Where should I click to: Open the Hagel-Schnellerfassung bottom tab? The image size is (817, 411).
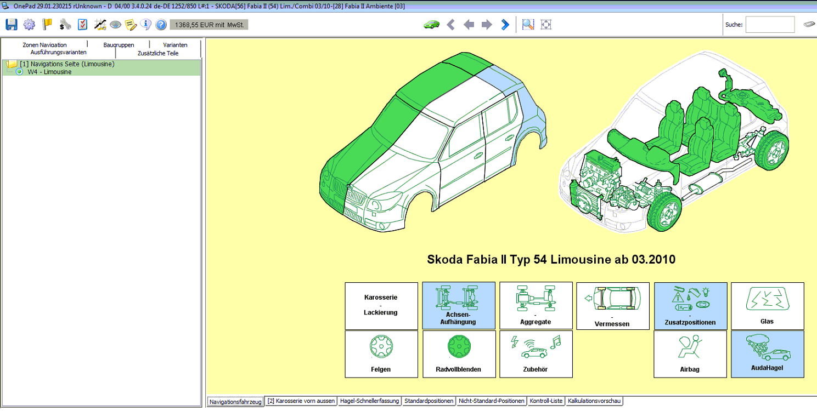[369, 401]
